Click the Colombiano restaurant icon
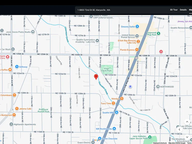 (x=14, y=95)
